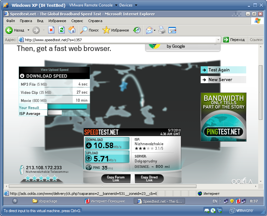Viewport: 267px width, 216px height.
Task: Click the Pingtest.net bandwidth ad banner
Action: coord(223,117)
